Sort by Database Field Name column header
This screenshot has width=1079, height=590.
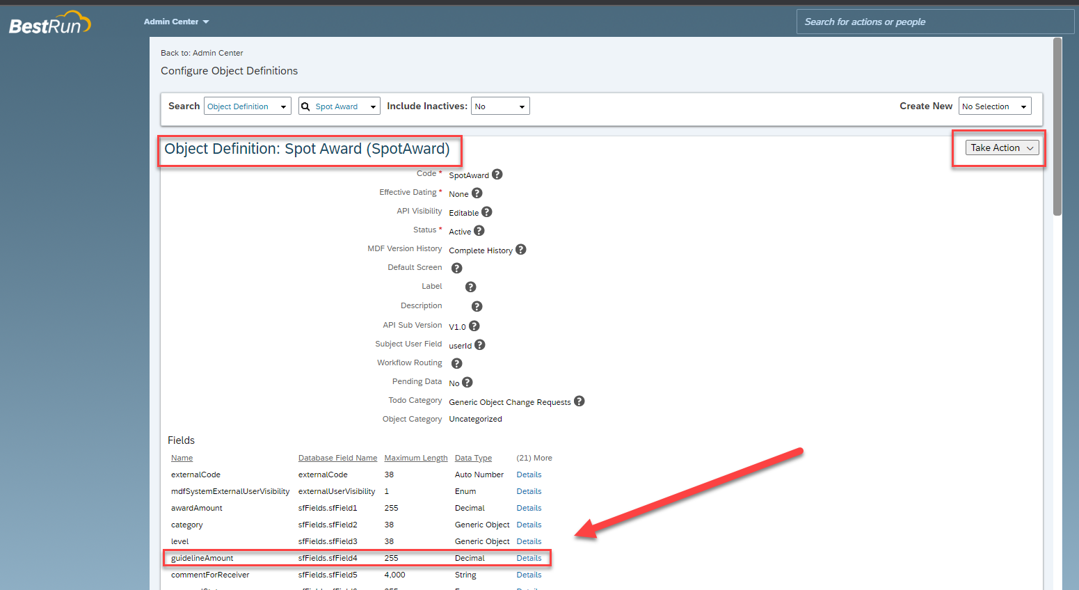[x=337, y=458]
